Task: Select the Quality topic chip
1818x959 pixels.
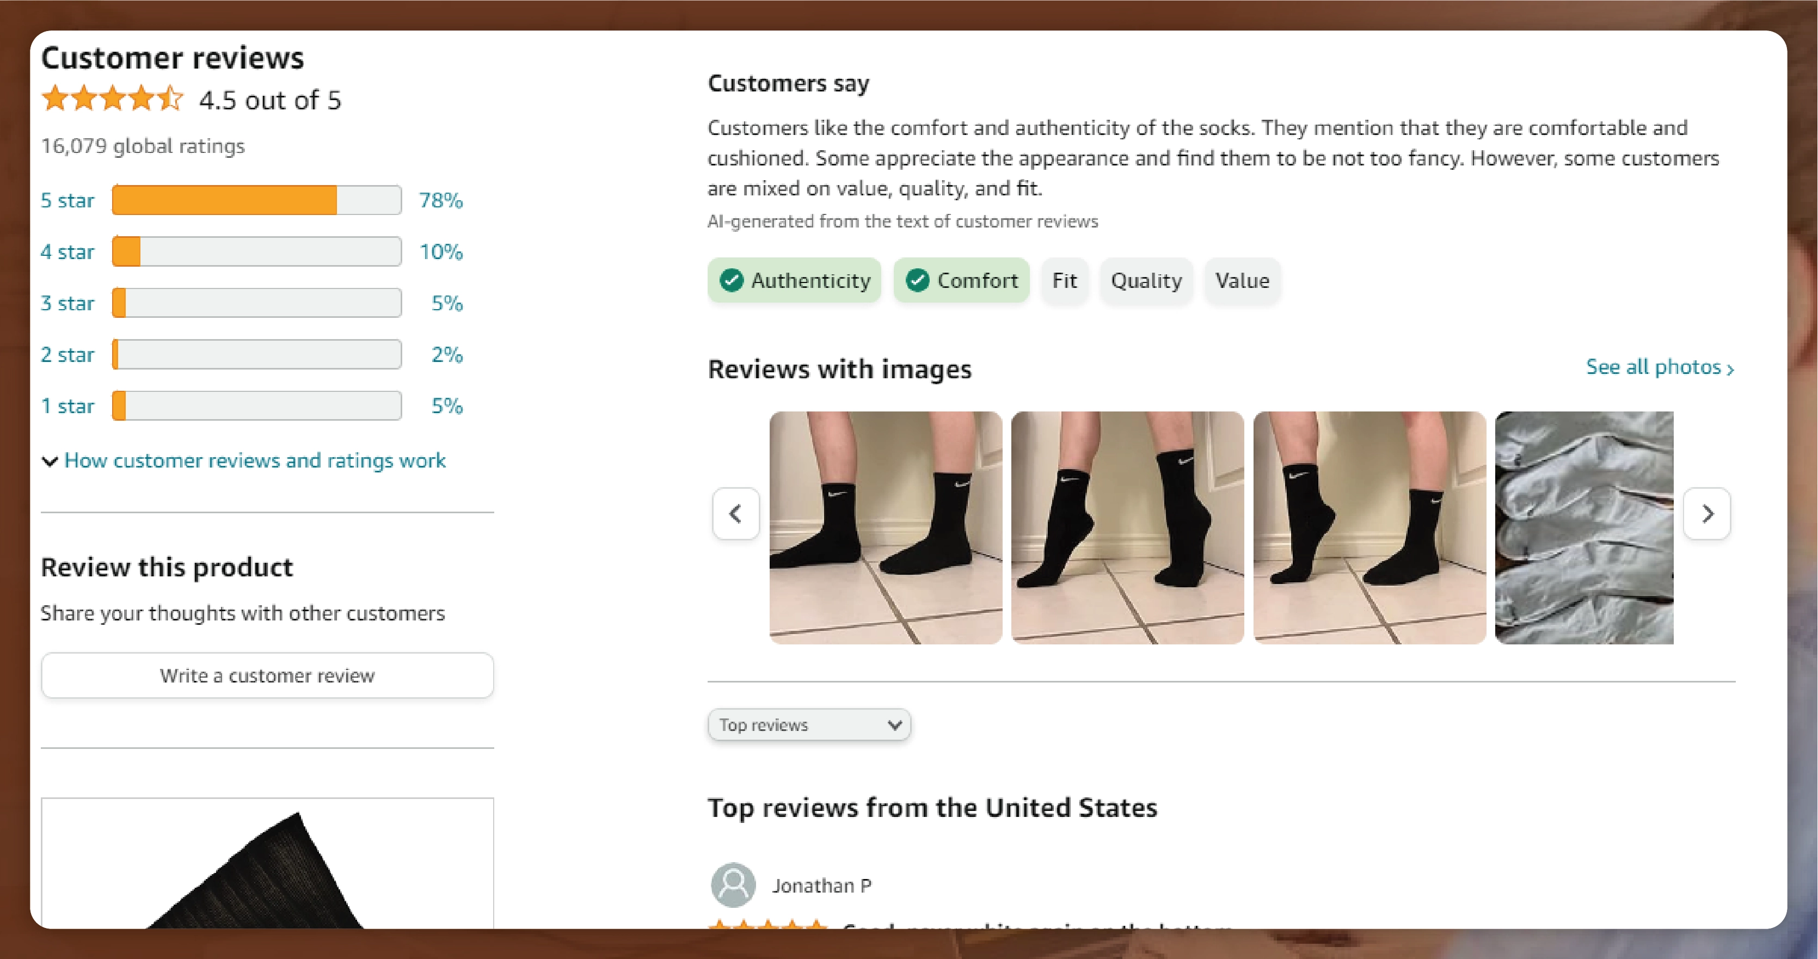Action: point(1146,280)
